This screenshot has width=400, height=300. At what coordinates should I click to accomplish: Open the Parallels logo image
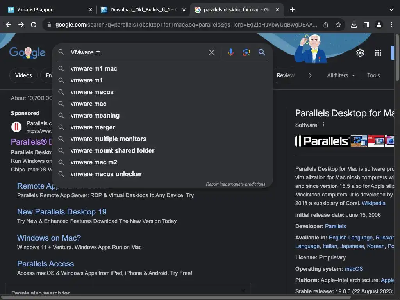click(322, 141)
